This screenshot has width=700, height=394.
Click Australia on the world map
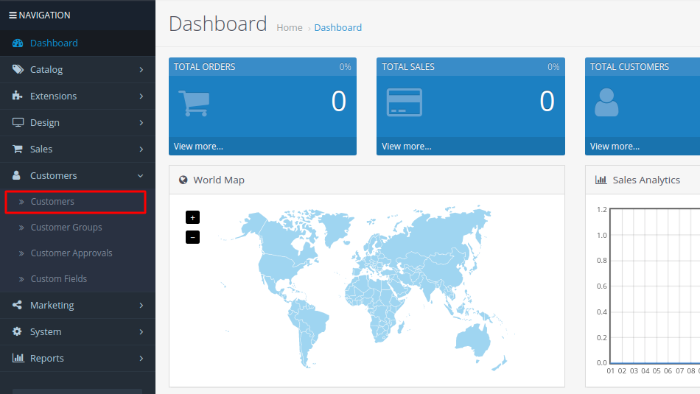473,340
